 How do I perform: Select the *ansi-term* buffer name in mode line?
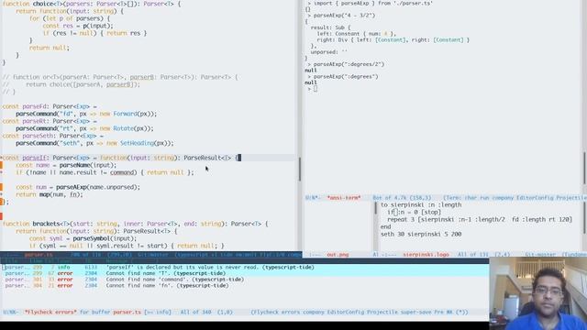pyautogui.click(x=344, y=198)
